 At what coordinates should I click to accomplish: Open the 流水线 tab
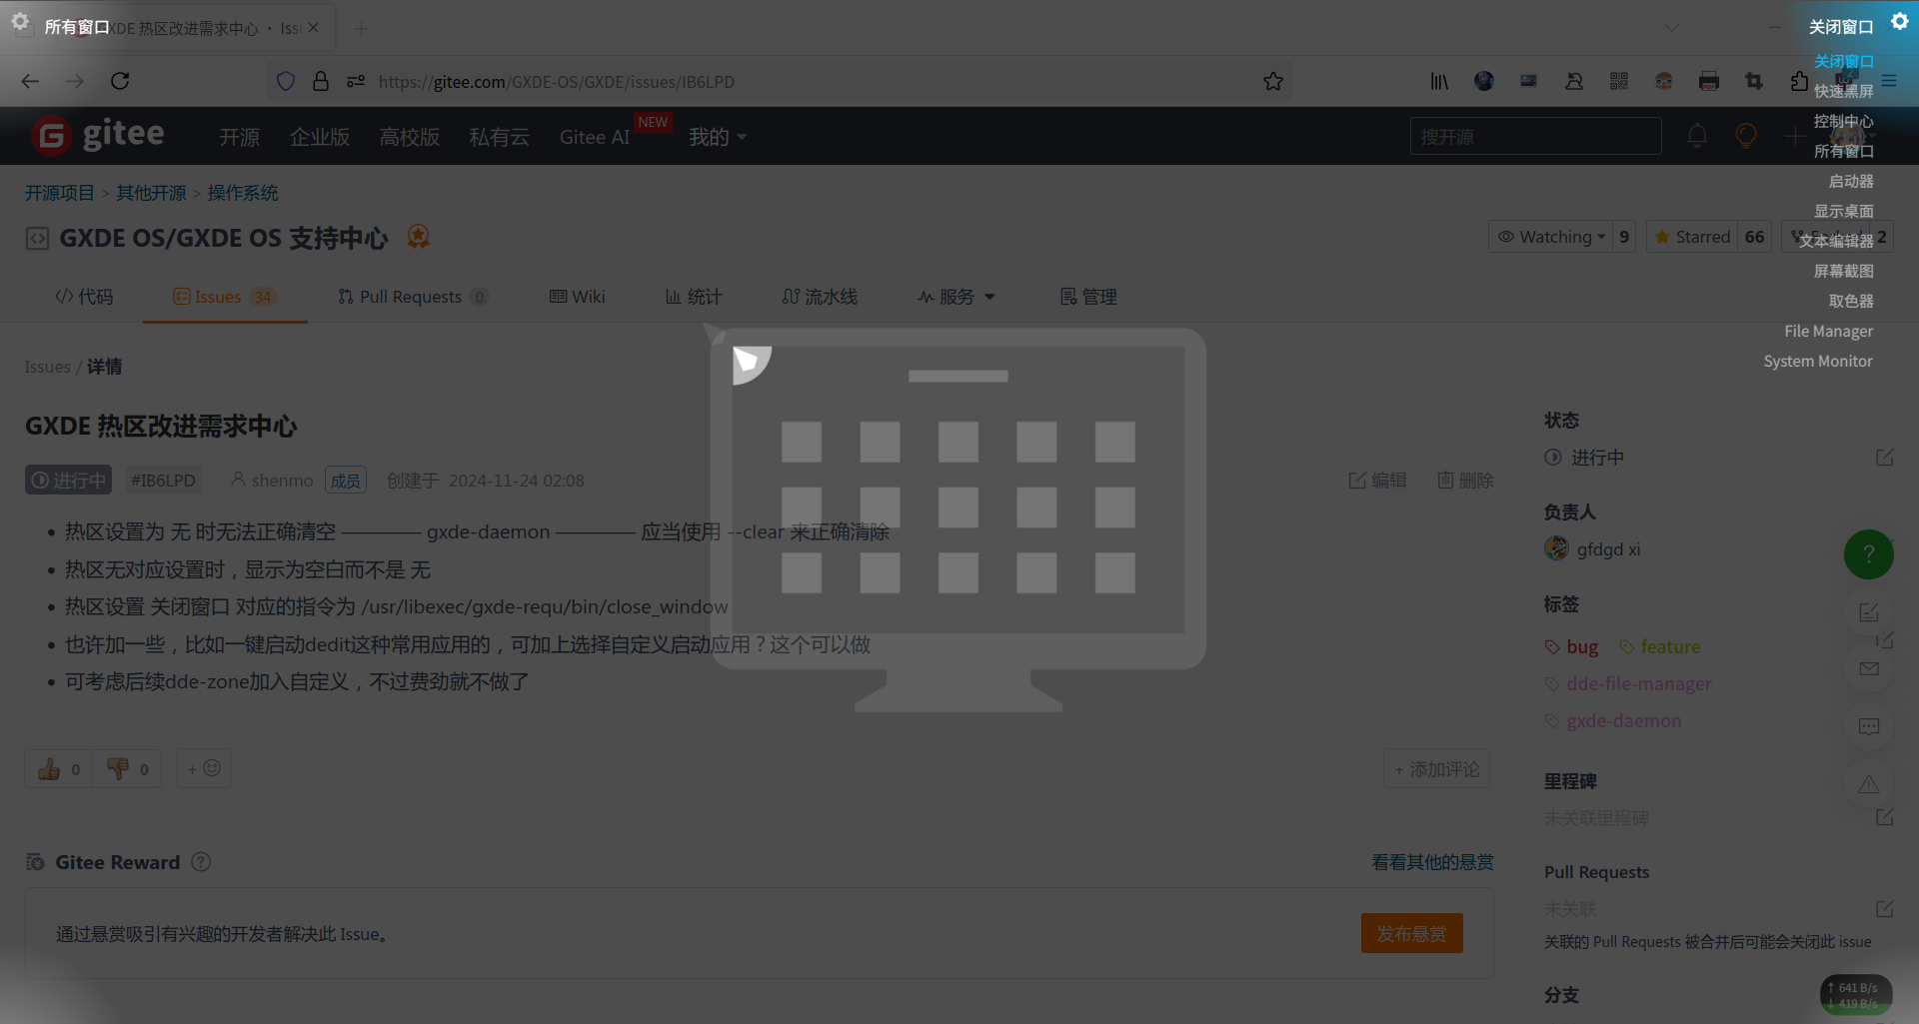tap(820, 297)
